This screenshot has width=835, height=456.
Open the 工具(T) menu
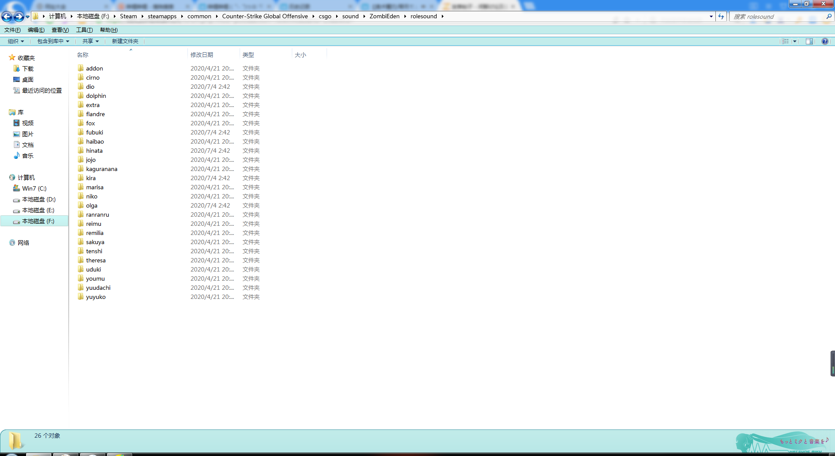point(84,30)
